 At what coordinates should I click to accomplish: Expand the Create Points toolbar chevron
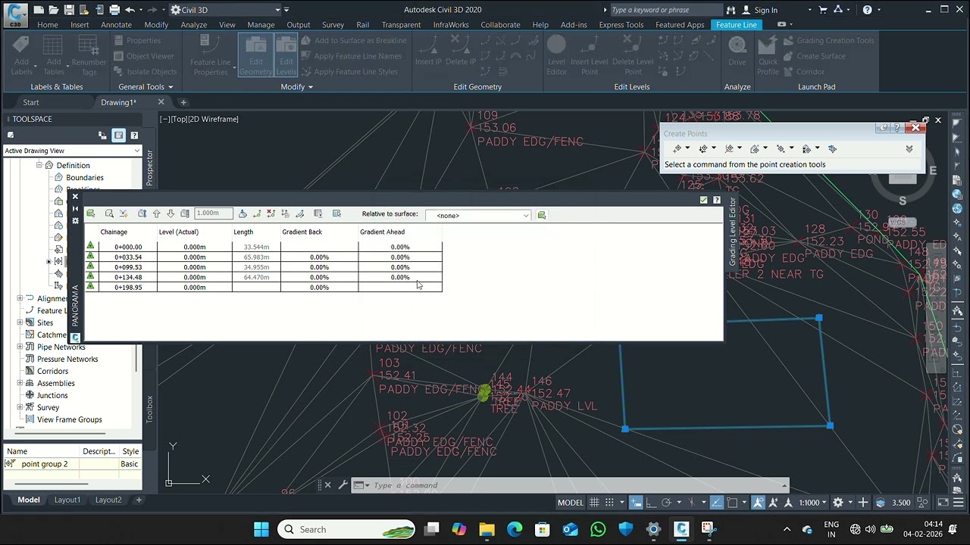909,149
